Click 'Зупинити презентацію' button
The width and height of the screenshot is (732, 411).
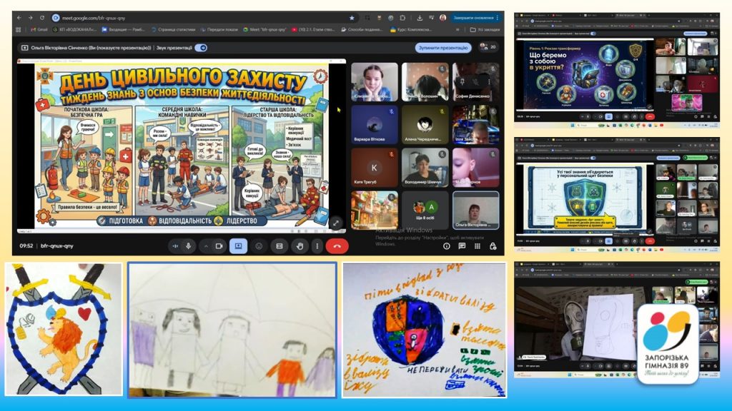click(x=443, y=48)
